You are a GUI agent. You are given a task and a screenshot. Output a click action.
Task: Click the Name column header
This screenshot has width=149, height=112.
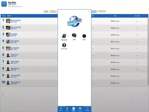(x=9, y=16)
